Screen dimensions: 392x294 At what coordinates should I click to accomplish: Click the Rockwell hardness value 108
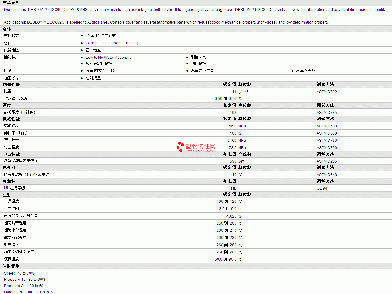point(233,113)
